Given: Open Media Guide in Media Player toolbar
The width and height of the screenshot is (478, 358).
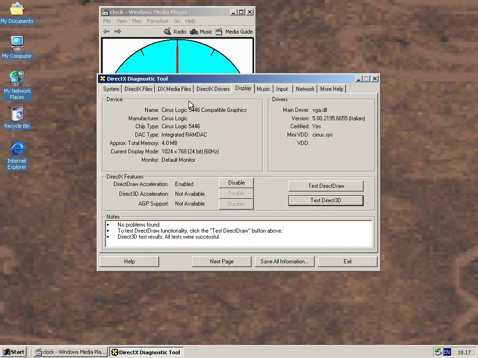Looking at the screenshot, I should [234, 32].
